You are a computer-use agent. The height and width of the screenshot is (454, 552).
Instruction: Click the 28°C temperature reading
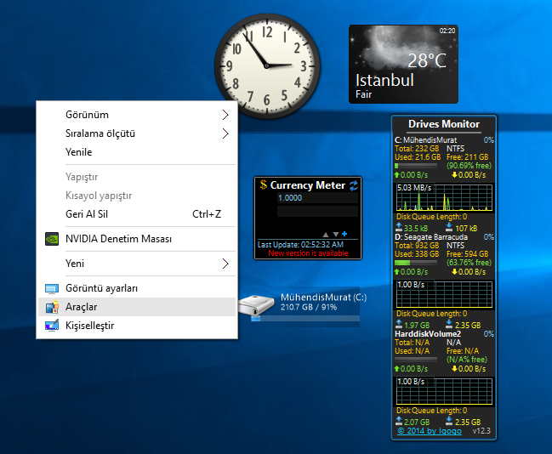click(427, 60)
